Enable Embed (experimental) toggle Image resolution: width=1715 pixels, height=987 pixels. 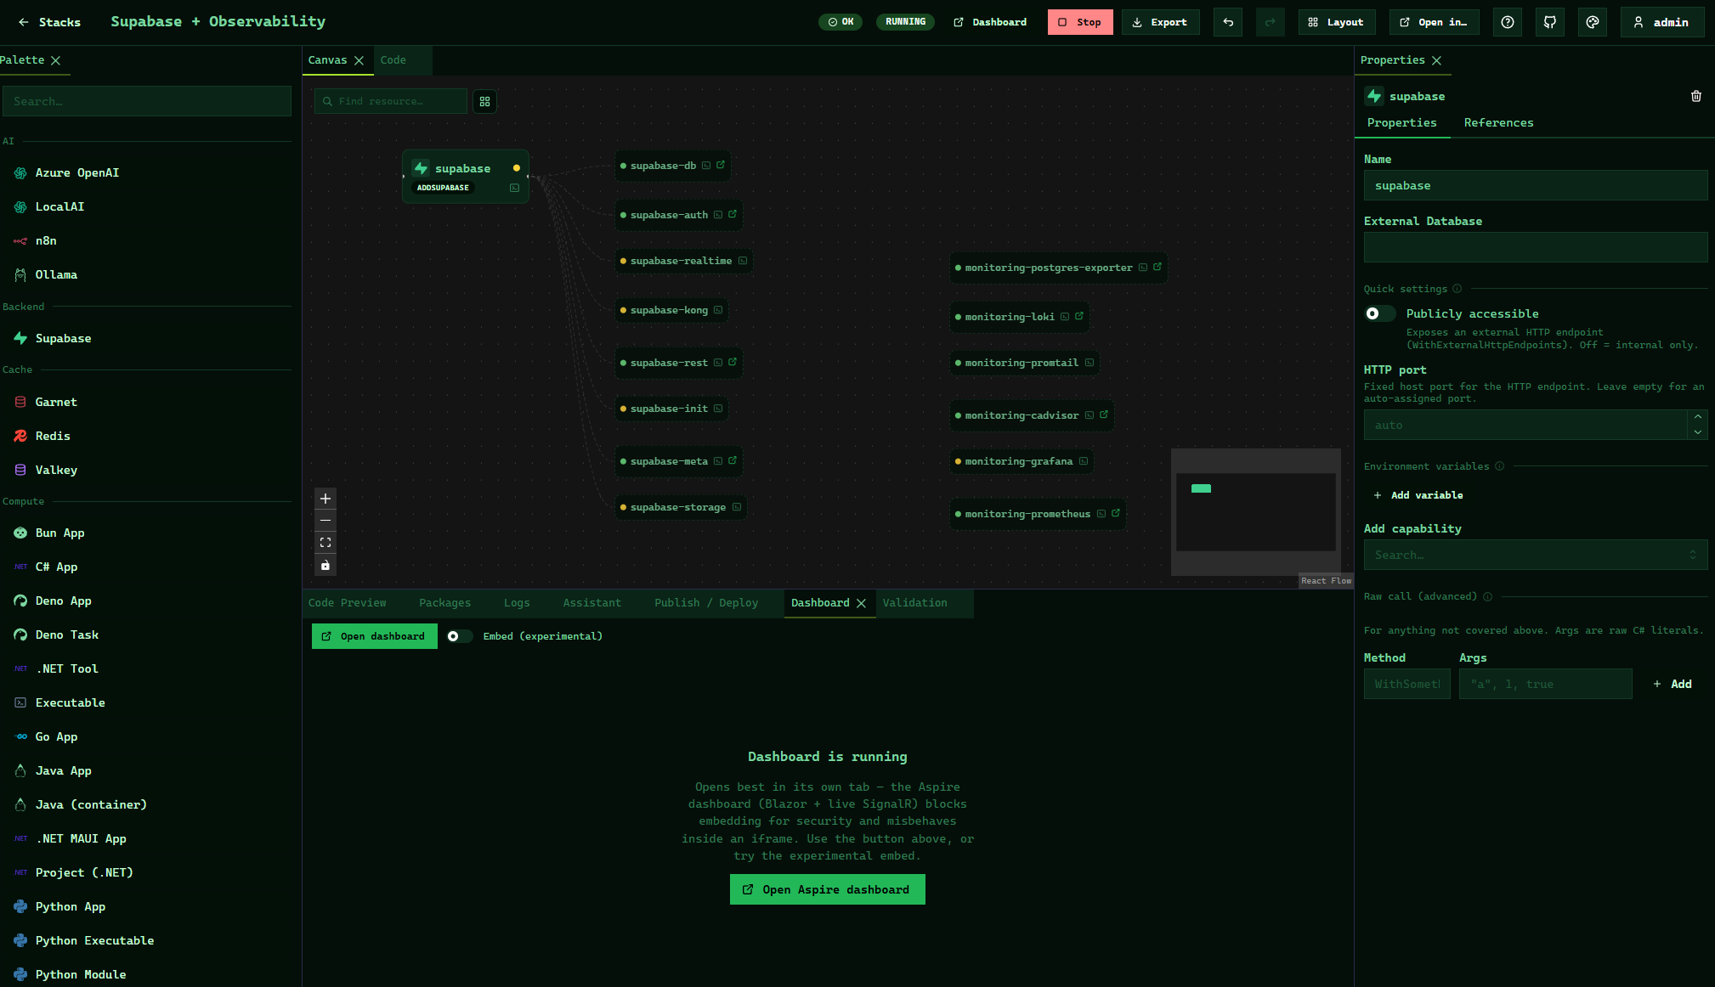pyautogui.click(x=460, y=636)
